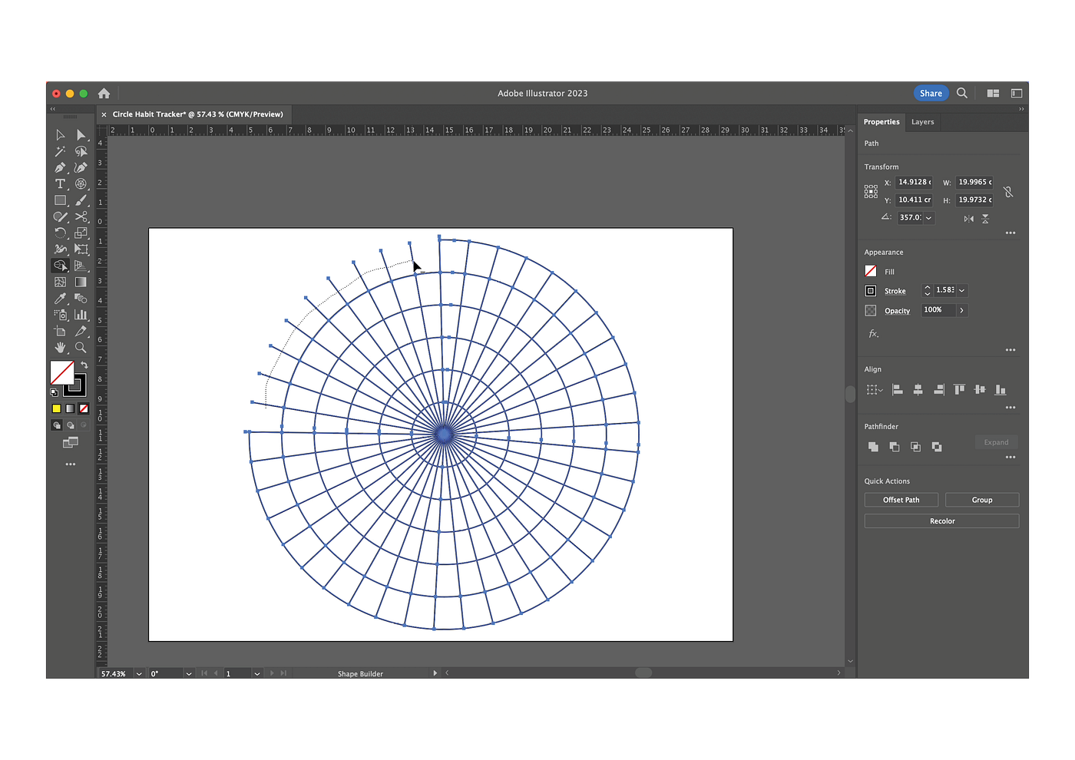Open the stroke weight dropdown
Image resolution: width=1075 pixels, height=760 pixels.
961,291
